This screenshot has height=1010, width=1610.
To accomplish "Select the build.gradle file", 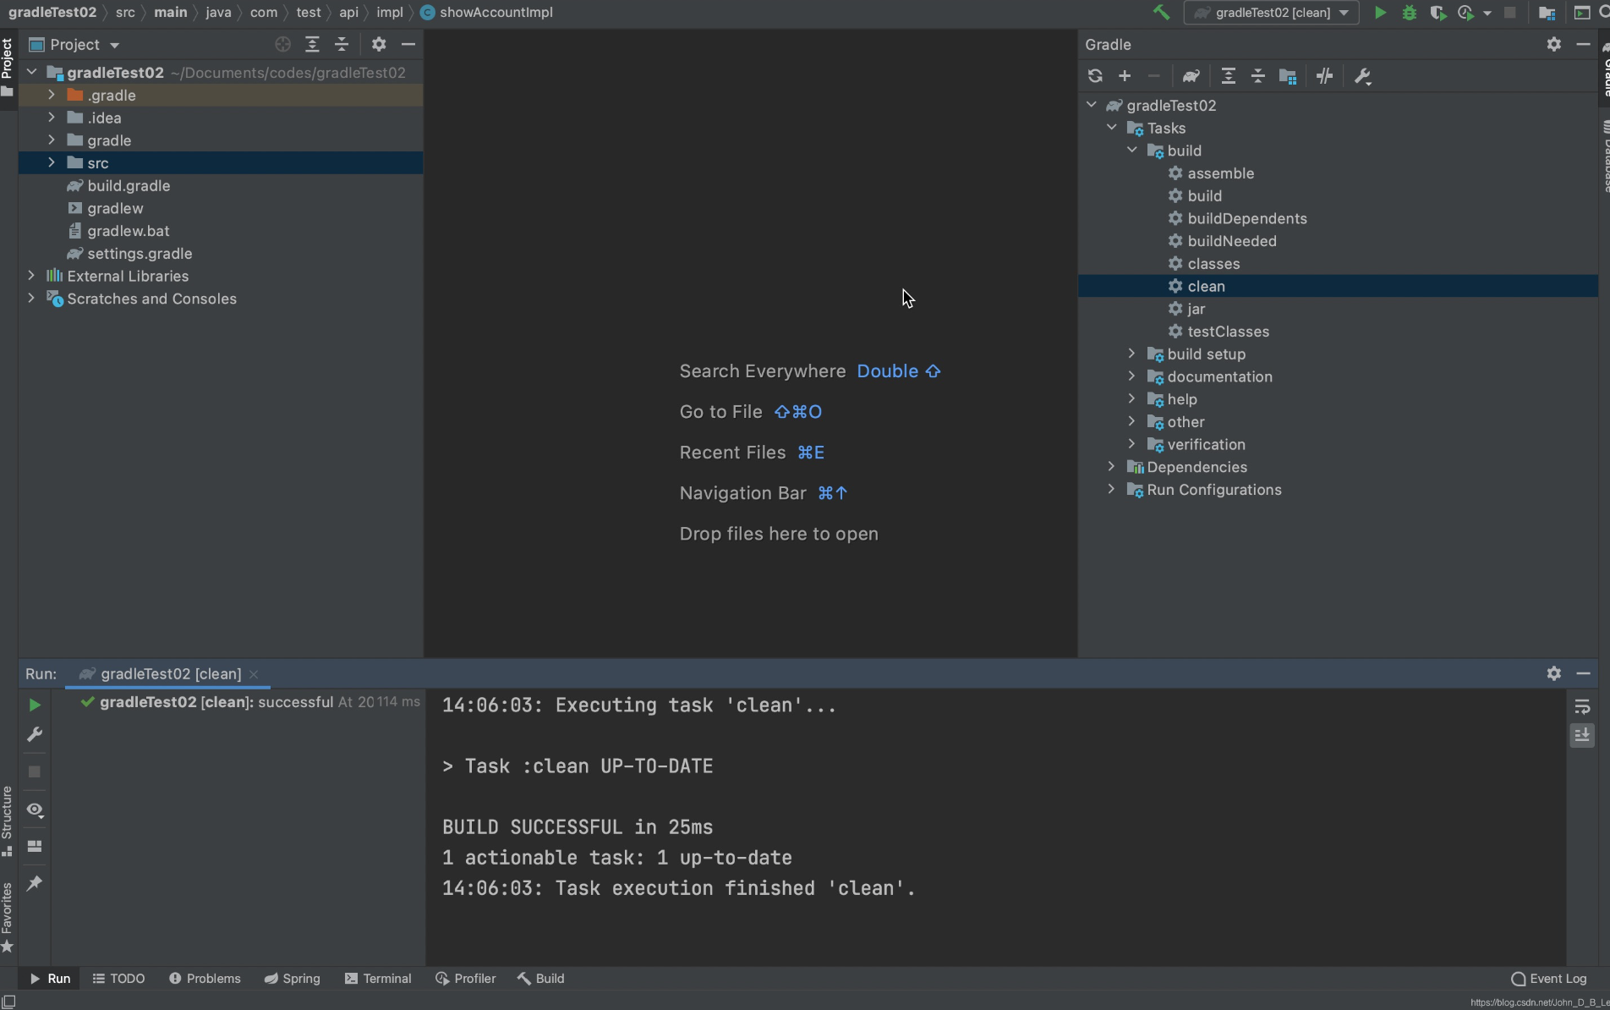I will [129, 185].
